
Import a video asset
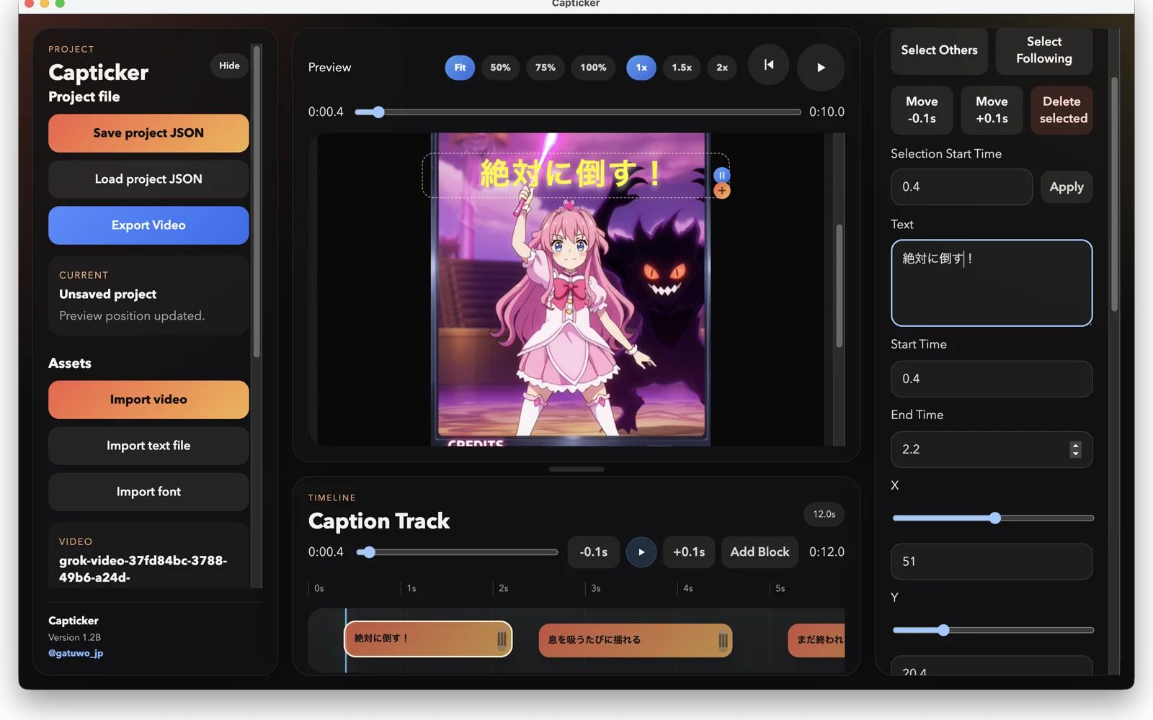148,400
